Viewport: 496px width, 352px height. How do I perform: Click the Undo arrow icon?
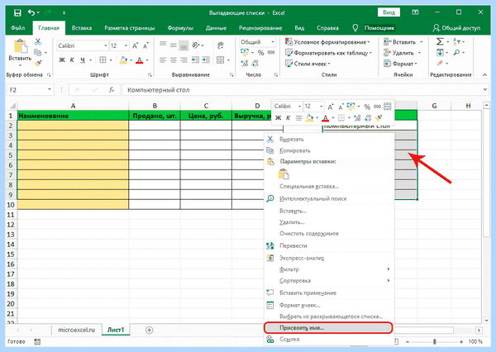pyautogui.click(x=31, y=12)
